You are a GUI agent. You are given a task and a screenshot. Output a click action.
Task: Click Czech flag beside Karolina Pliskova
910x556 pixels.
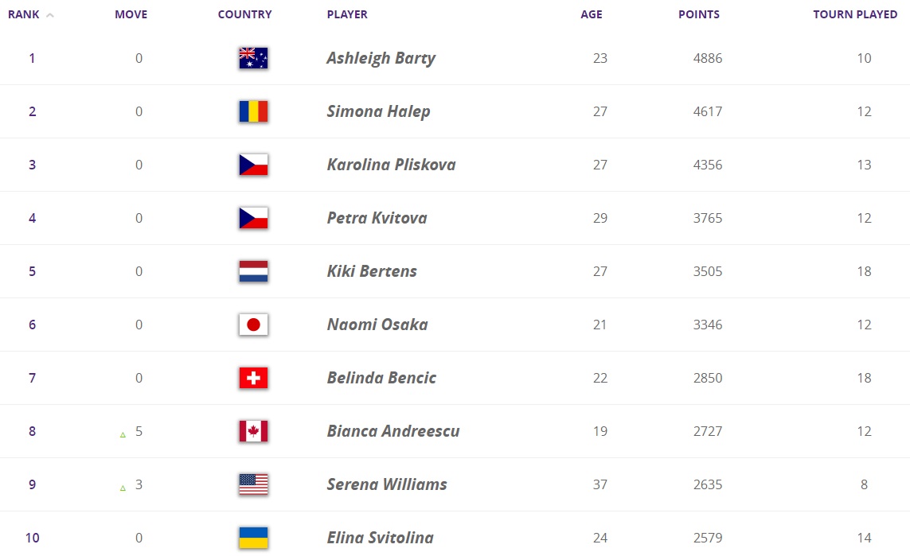coord(253,165)
